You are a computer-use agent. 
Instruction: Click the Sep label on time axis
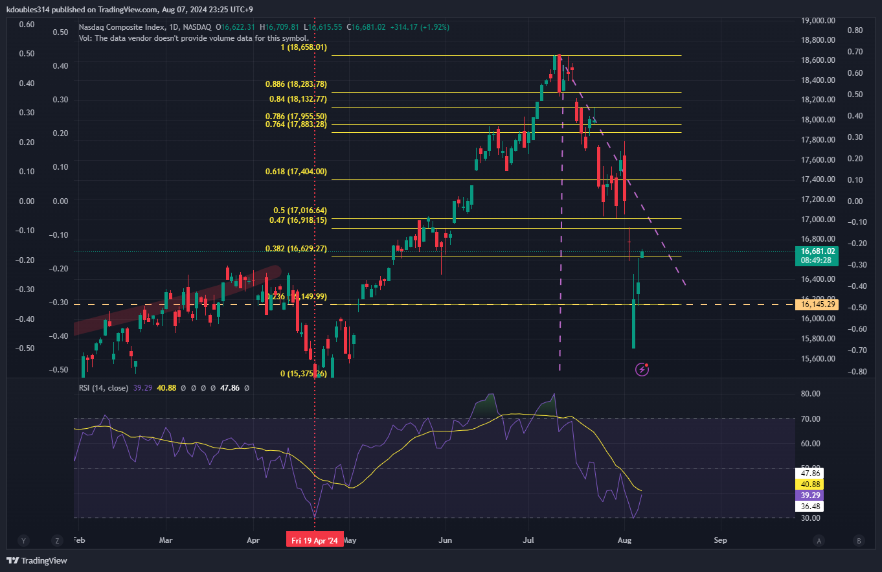tap(720, 540)
